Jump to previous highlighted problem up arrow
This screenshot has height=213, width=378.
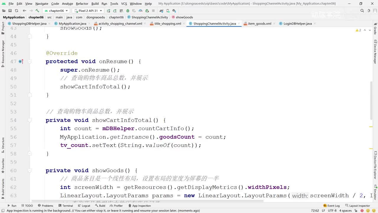(365, 30)
